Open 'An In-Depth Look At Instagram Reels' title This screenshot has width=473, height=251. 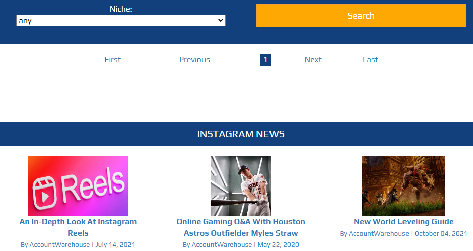(x=78, y=227)
